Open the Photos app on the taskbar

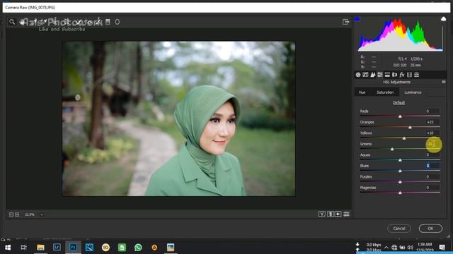pyautogui.click(x=171, y=248)
